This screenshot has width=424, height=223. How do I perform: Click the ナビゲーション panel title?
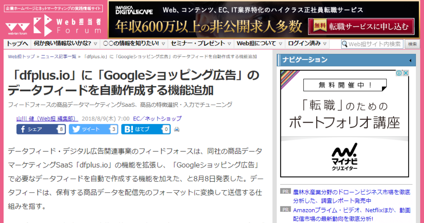pos(305,60)
